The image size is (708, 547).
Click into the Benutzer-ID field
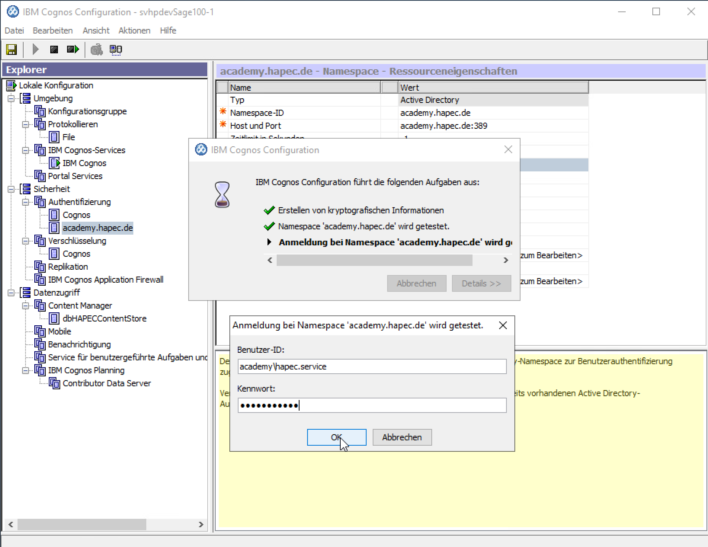[x=372, y=366]
